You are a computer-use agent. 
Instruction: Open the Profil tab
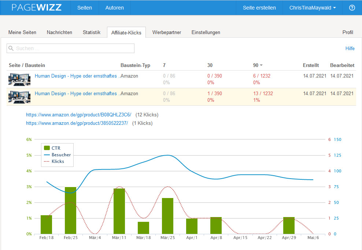tap(348, 32)
